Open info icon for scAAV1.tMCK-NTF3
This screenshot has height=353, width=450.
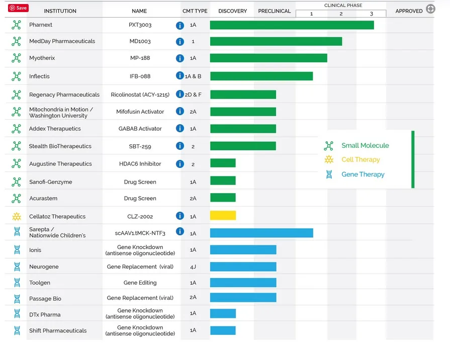click(179, 231)
